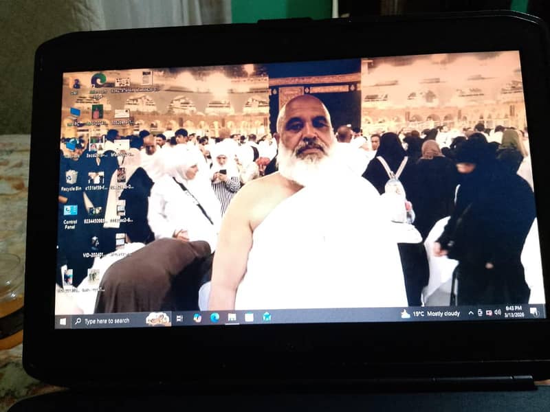Click the red tray icon beside the volume
This screenshot has height=412, width=550.
[489, 313]
